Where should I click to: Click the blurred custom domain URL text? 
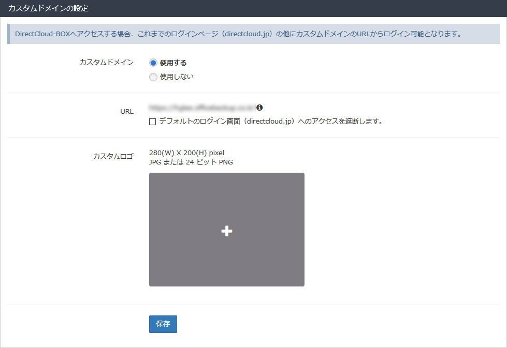coord(202,108)
